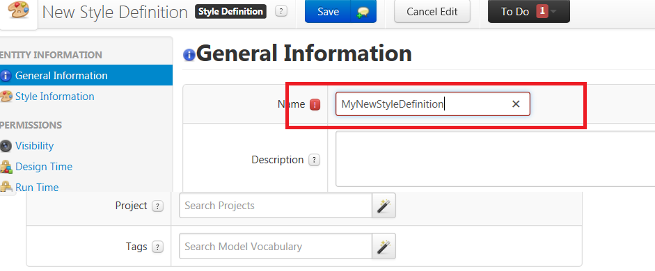Screen dimensions: 655x271
Task: Click the ENTITY INFORMATION section header
Action: [51, 55]
